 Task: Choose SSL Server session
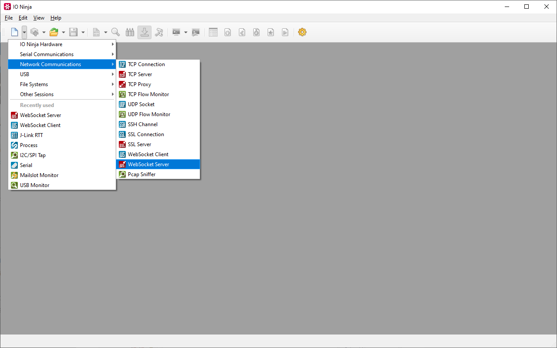[158, 144]
